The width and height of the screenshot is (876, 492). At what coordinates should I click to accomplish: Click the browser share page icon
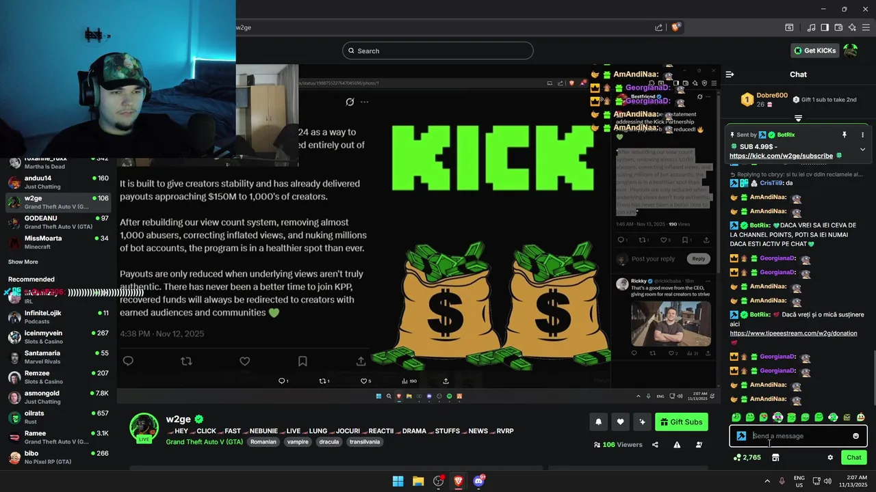click(658, 27)
